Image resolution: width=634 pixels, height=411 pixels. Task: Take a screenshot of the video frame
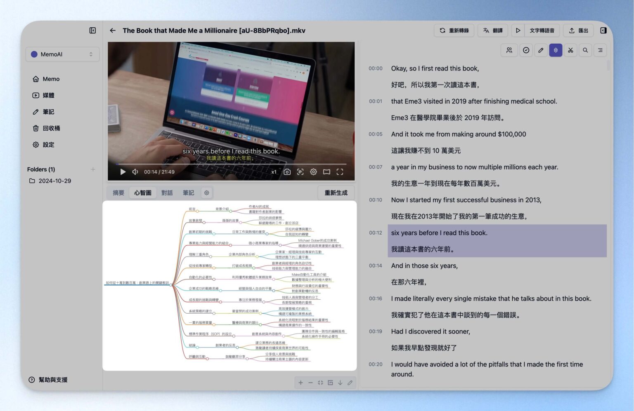287,172
